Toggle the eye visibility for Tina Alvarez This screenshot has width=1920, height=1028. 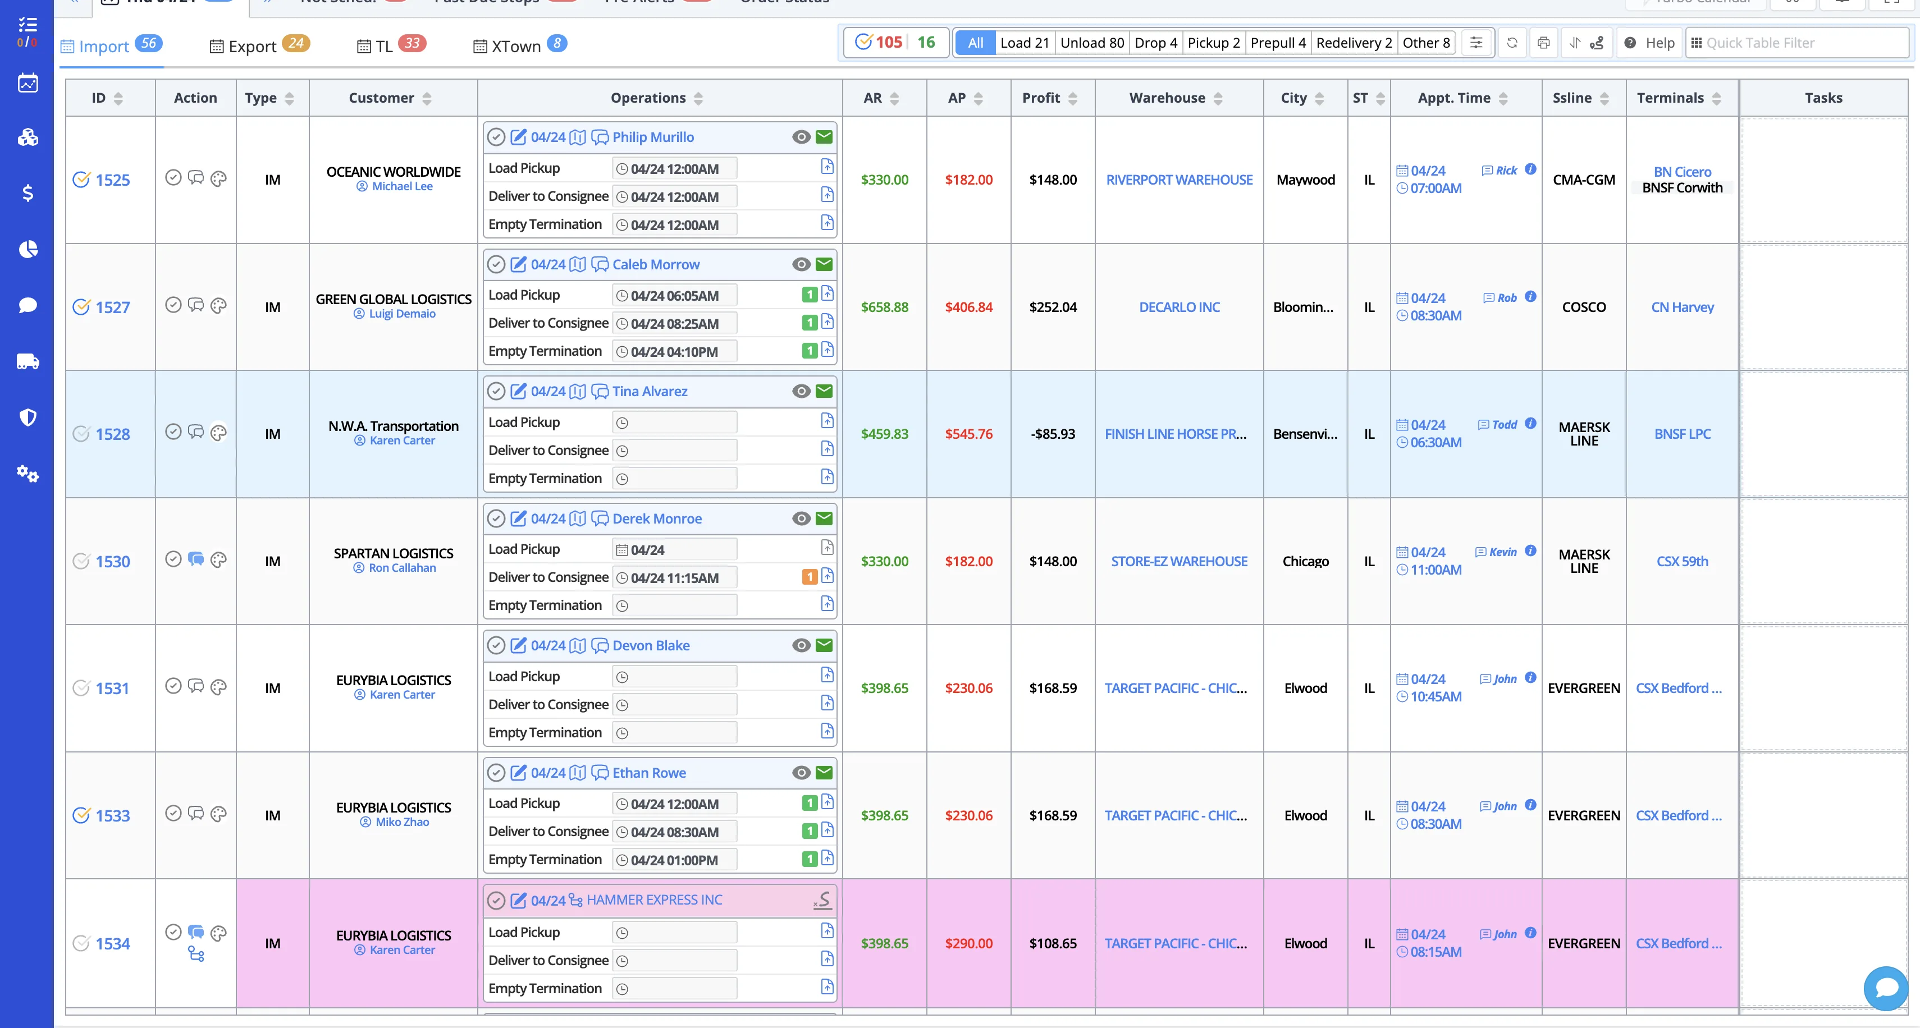click(801, 392)
